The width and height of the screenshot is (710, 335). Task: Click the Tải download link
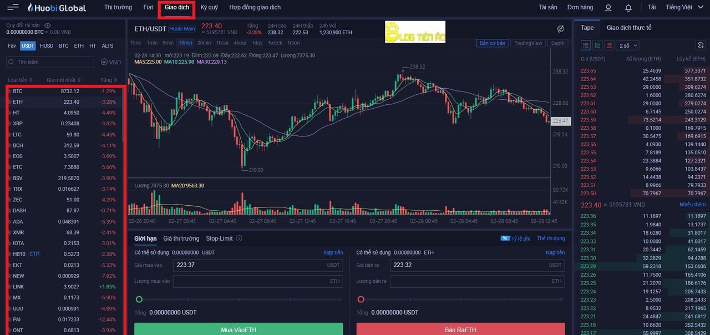[x=651, y=8]
